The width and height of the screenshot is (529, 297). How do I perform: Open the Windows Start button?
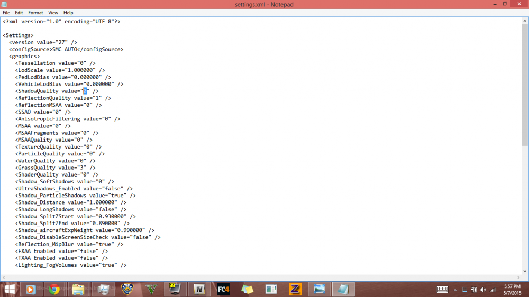click(10, 289)
